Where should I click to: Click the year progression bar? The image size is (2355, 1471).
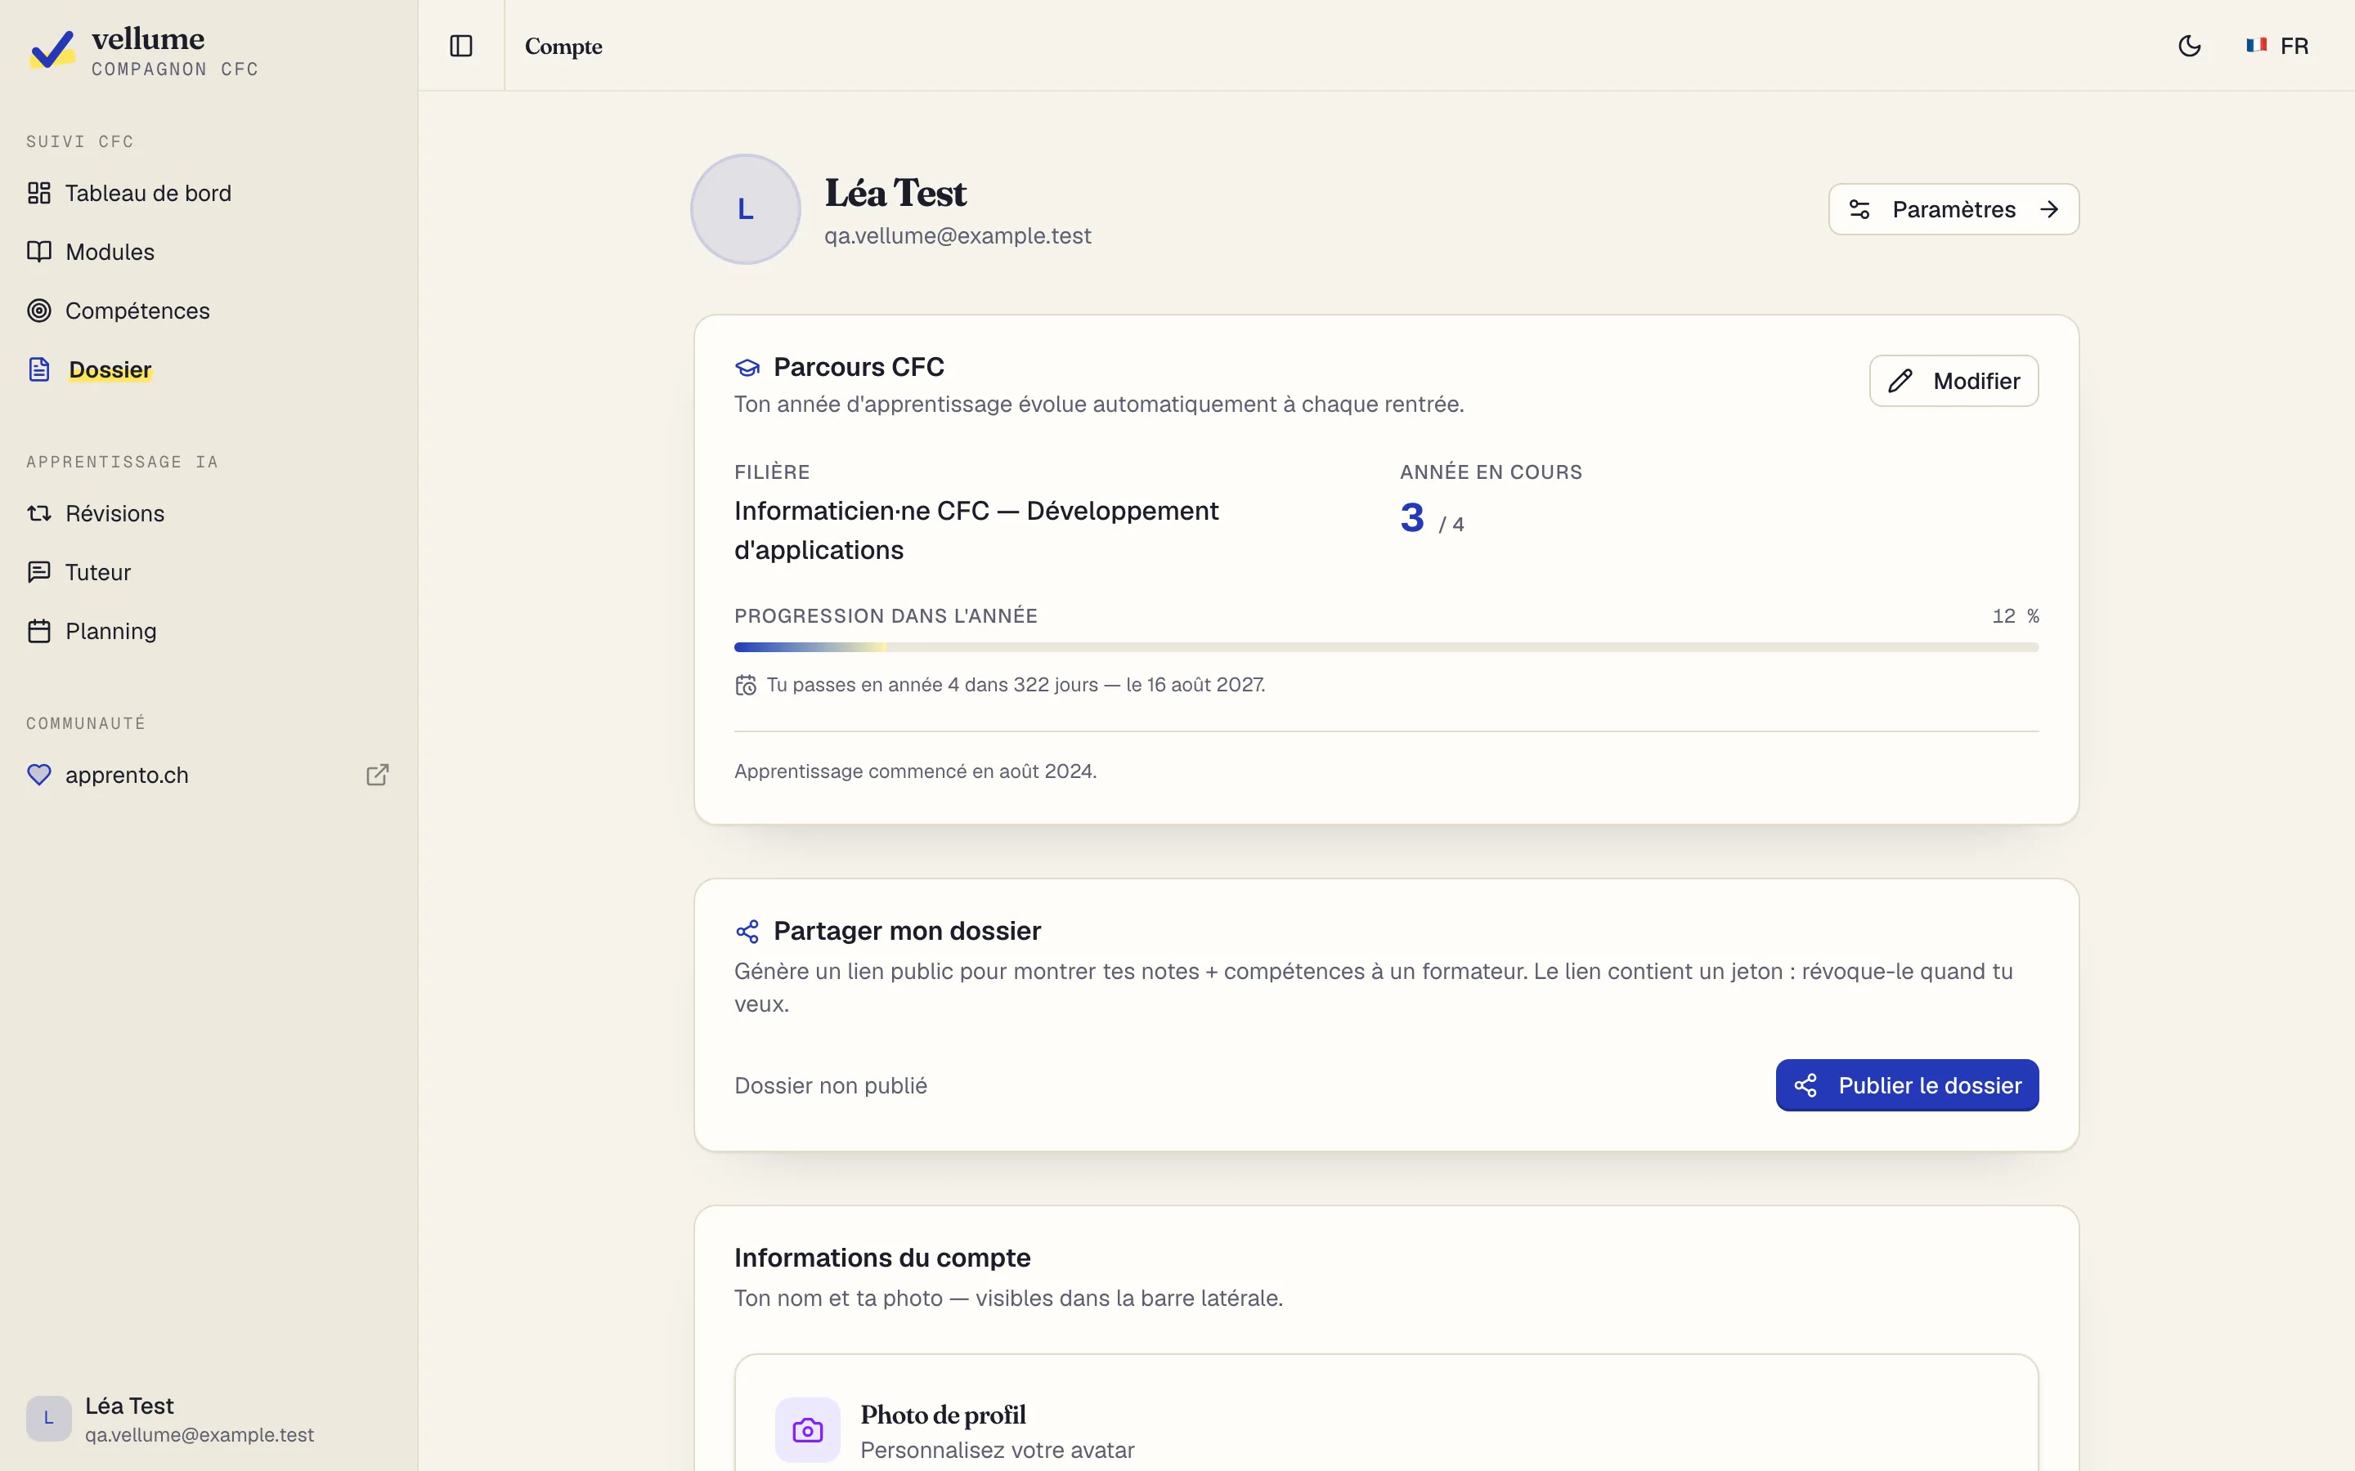point(1386,647)
